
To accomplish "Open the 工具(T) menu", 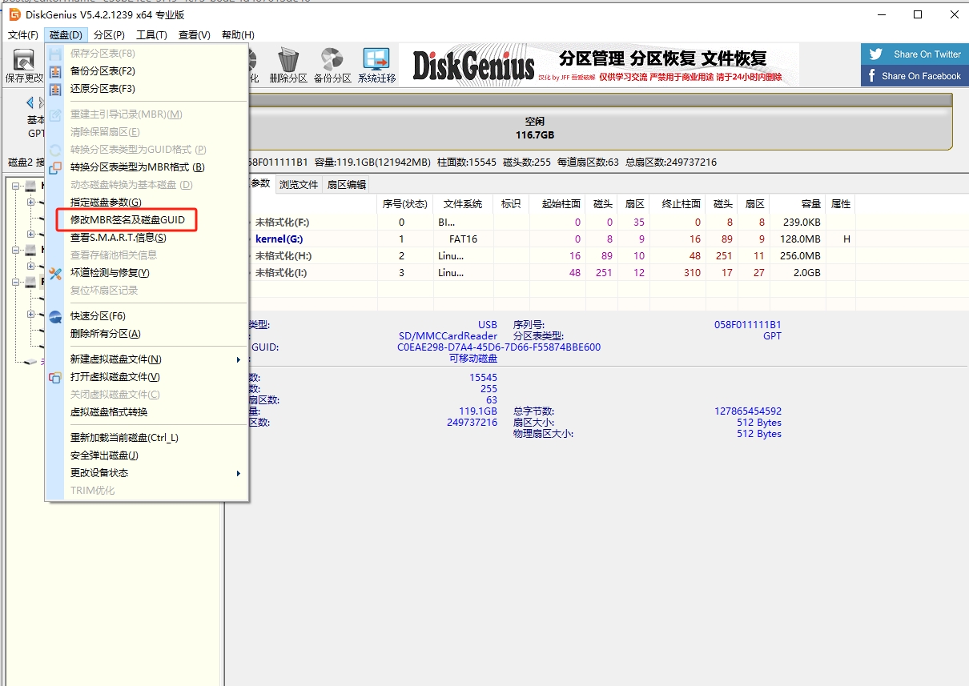I will pos(151,35).
